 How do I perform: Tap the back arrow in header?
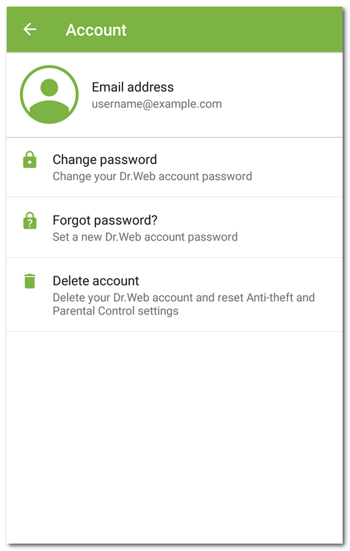click(x=30, y=29)
